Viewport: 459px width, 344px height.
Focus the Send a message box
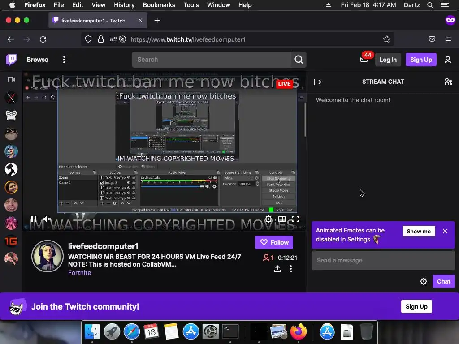point(383,260)
